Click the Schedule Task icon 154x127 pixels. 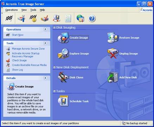[x=63, y=101]
